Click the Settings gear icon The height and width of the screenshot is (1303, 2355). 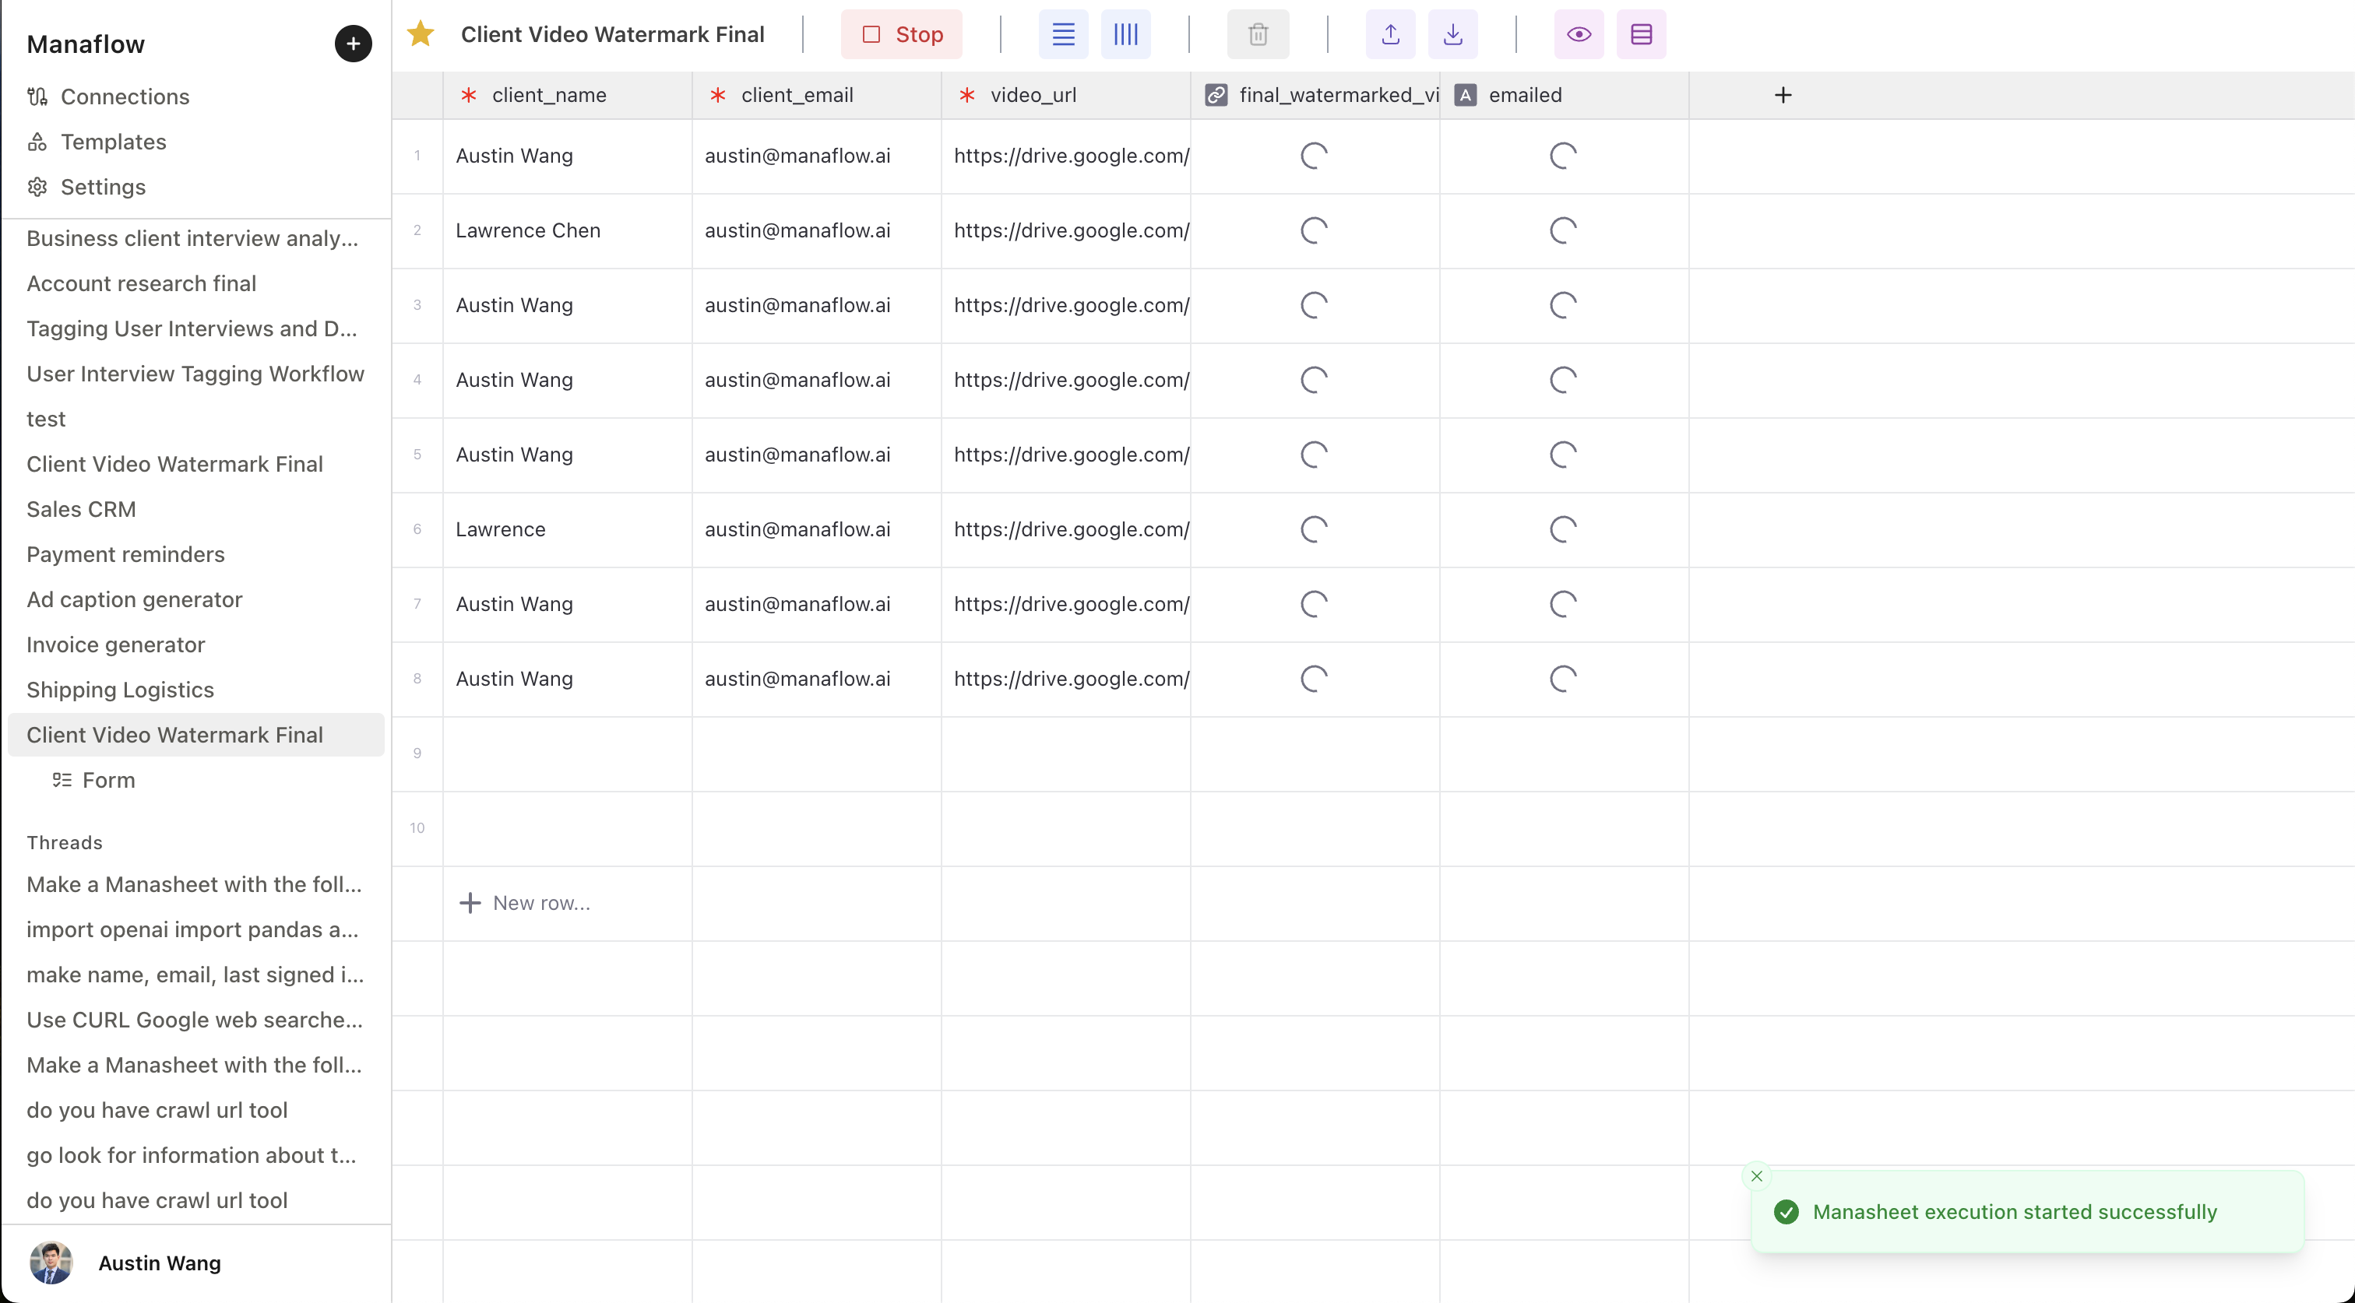click(37, 186)
